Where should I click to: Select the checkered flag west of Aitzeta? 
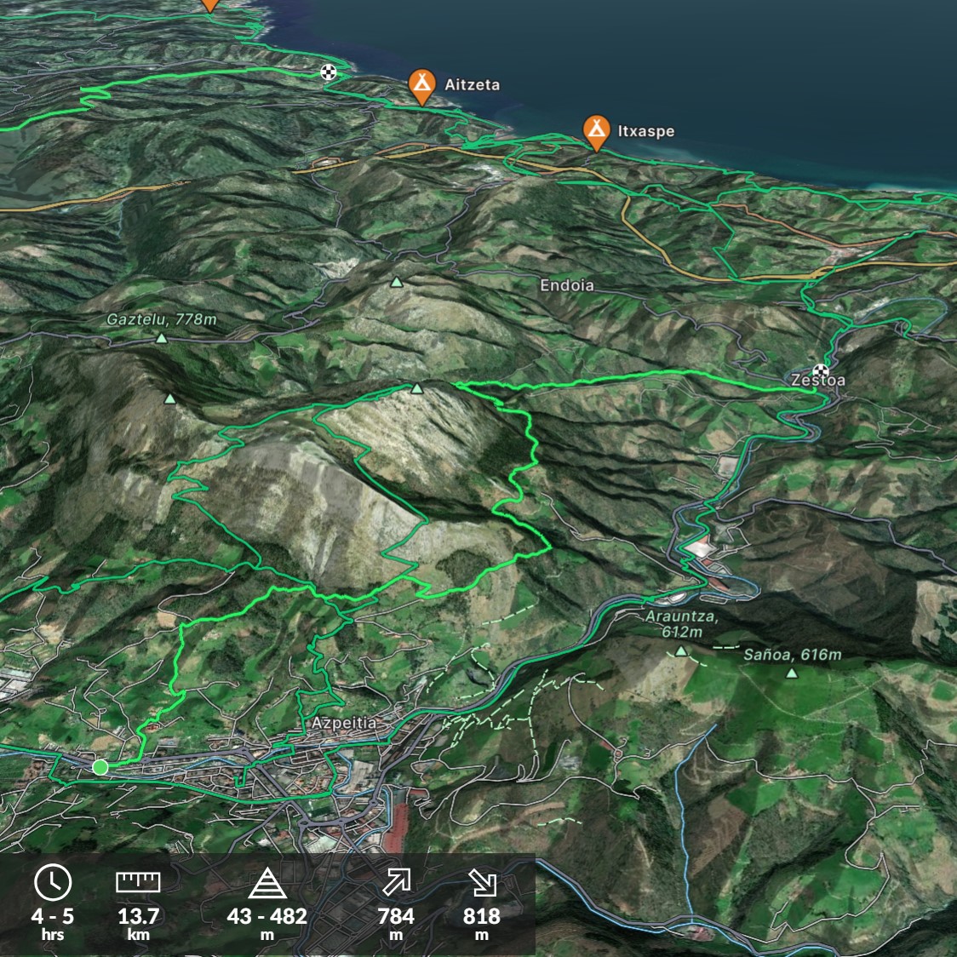coord(328,72)
